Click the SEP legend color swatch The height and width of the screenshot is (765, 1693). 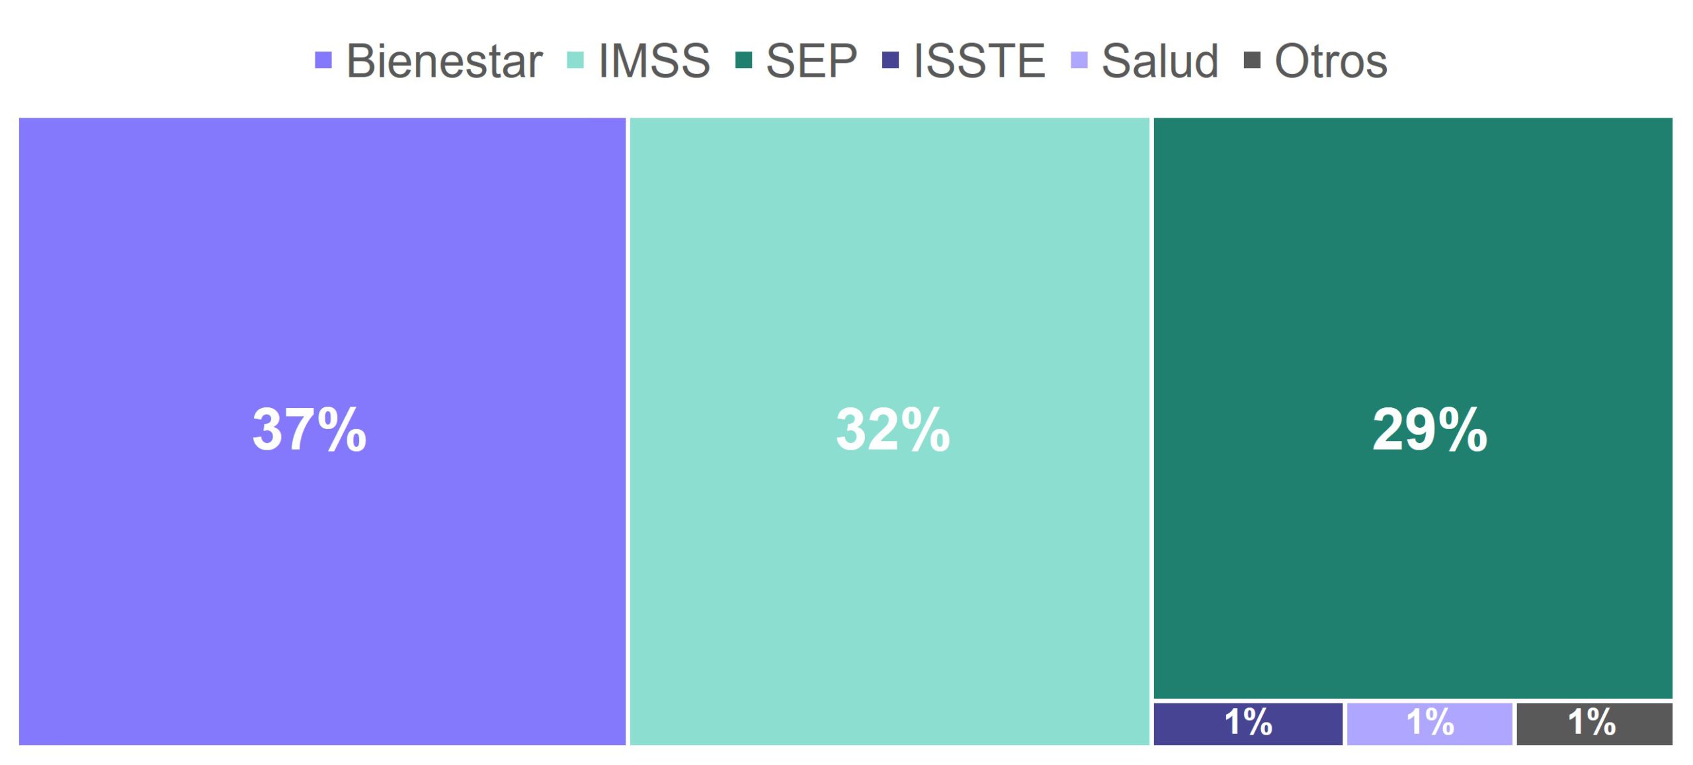744,60
